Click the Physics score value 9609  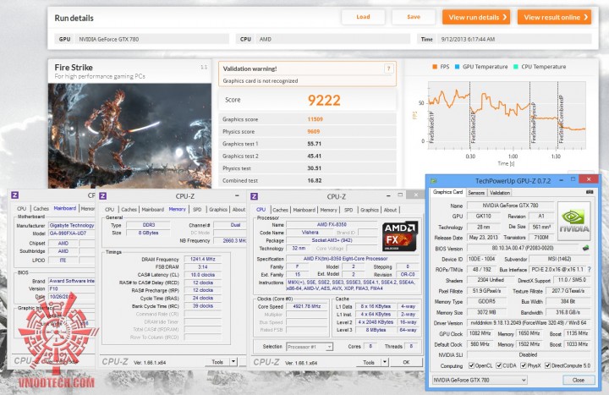(x=314, y=132)
